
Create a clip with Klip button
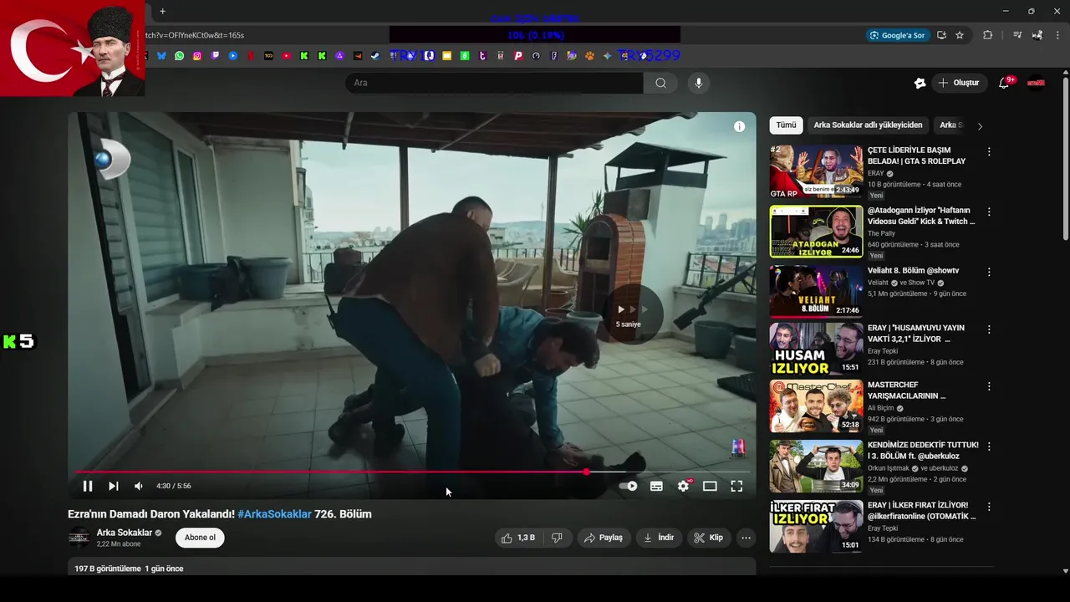(x=708, y=538)
